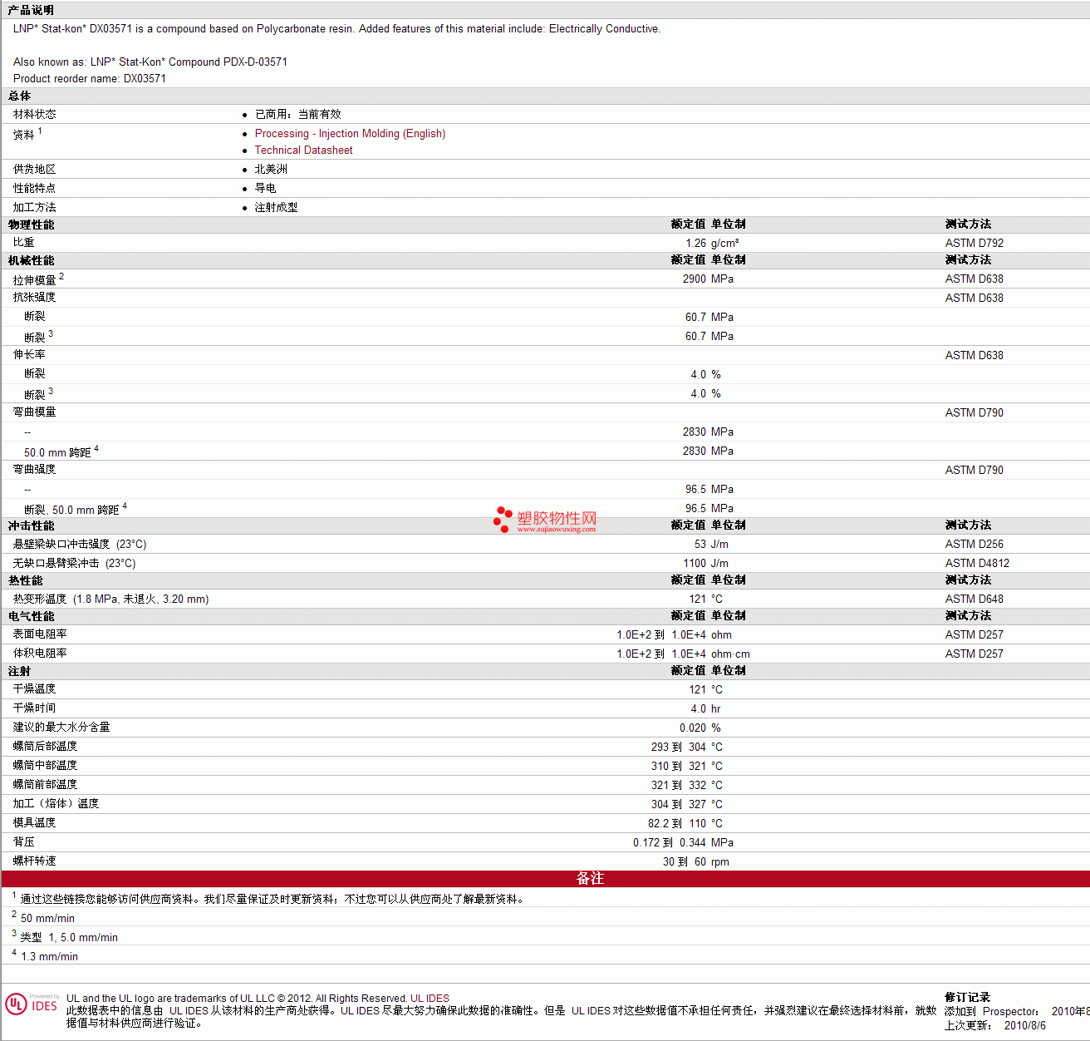Click the 0.172 到 0.344 MPa back pressure value
The height and width of the screenshot is (1041, 1090).
[x=683, y=843]
